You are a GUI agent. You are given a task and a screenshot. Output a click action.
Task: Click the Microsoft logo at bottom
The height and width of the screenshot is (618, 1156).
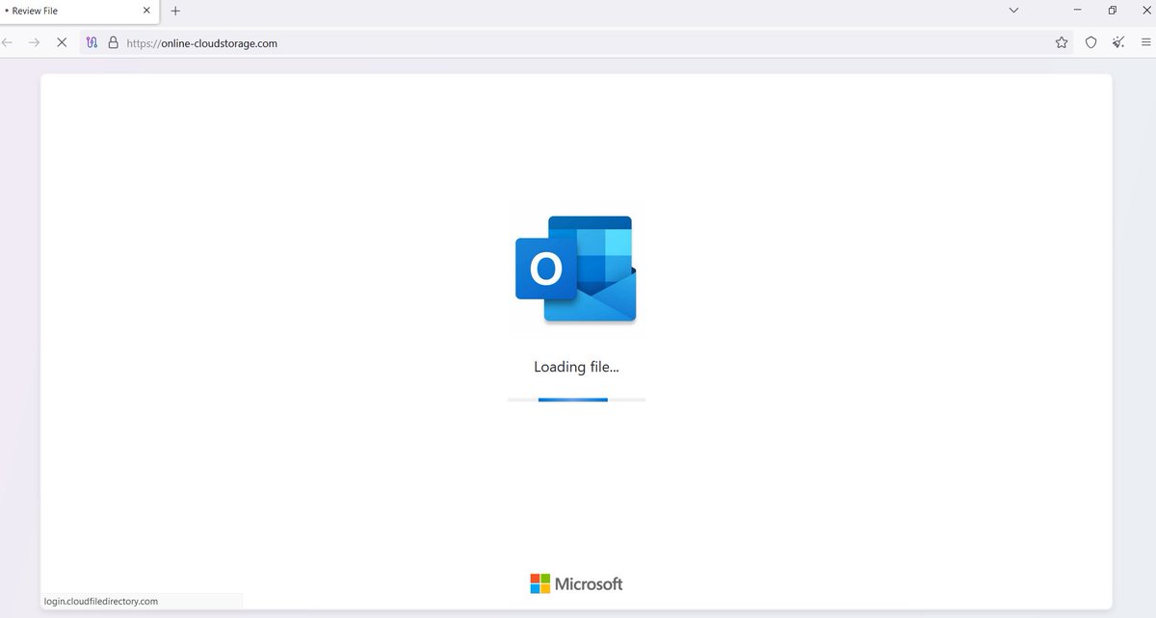576,583
